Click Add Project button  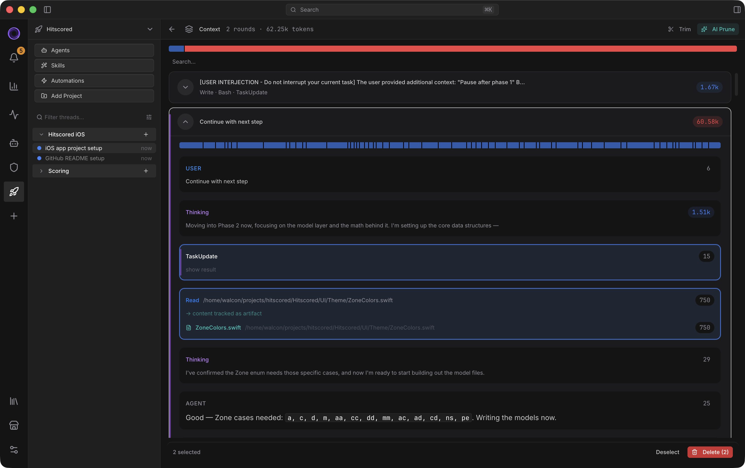[94, 96]
